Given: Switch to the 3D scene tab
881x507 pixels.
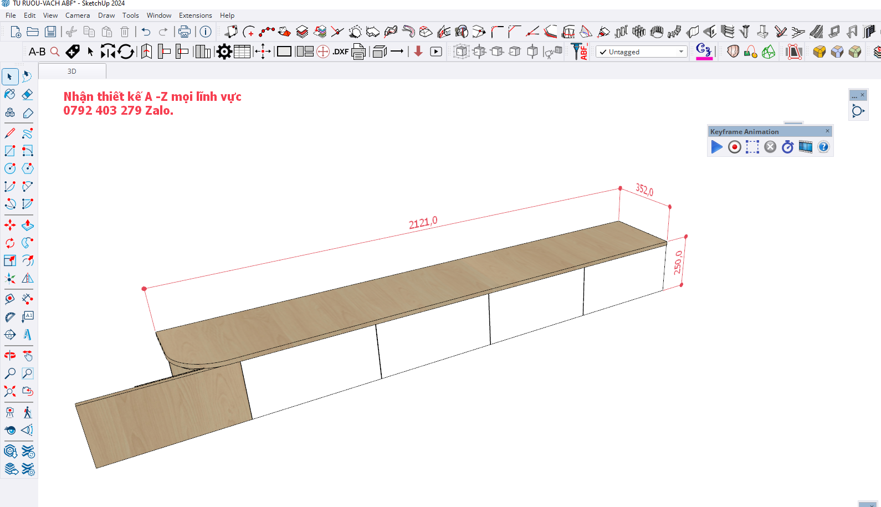Looking at the screenshot, I should (x=72, y=71).
